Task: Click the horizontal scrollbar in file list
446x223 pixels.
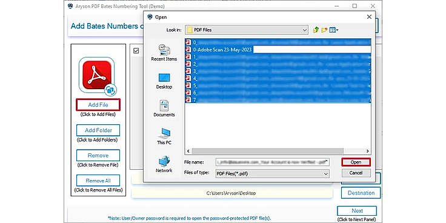Action: (268, 151)
